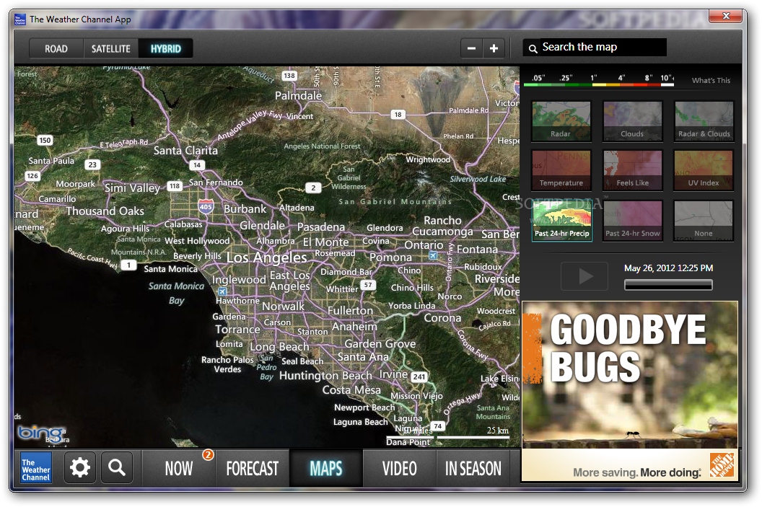Click the airport icon near Ontario

(433, 255)
